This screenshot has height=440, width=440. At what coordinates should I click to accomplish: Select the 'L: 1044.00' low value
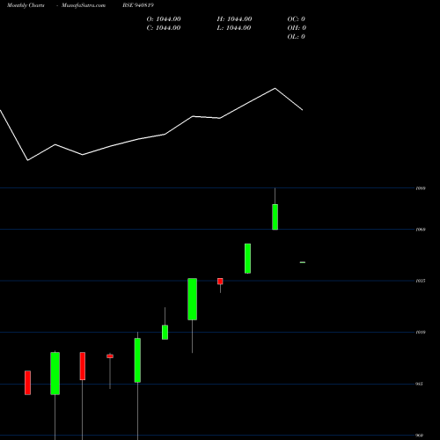click(x=234, y=28)
